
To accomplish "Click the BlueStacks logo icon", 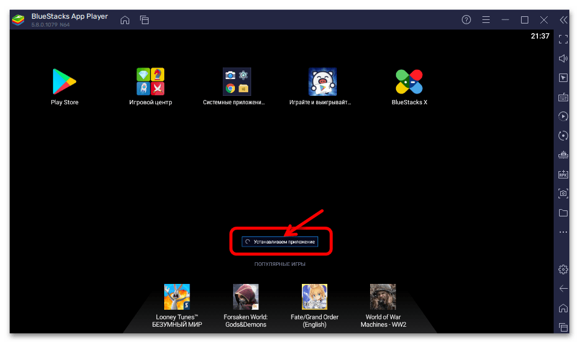I will pos(18,19).
